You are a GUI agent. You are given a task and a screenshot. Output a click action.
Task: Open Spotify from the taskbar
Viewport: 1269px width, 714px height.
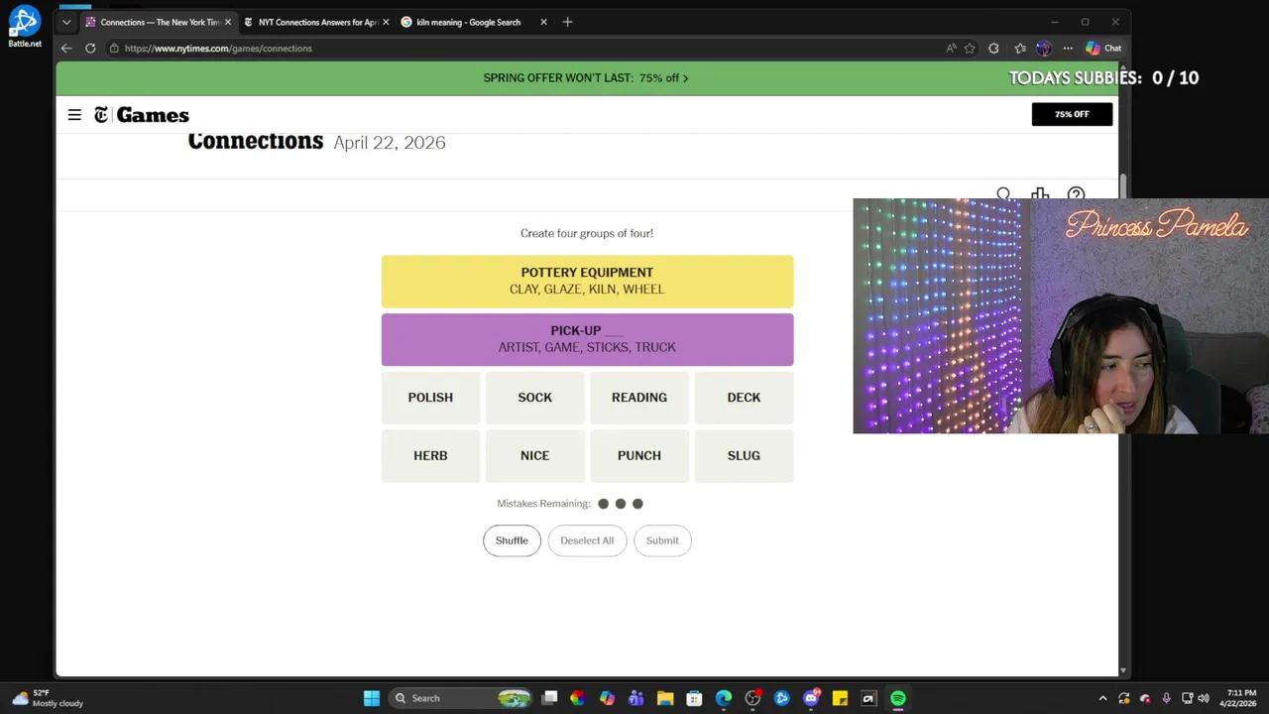click(x=898, y=698)
